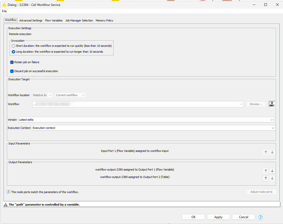Move workflow-output-2389 up with arrow
283x224 pixels.
point(266,178)
